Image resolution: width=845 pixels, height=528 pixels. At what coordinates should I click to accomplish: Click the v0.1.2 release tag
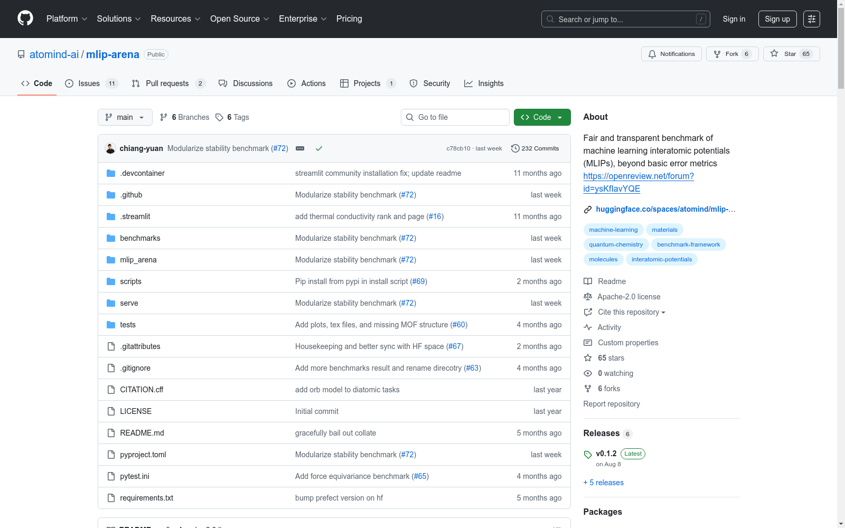pos(606,454)
